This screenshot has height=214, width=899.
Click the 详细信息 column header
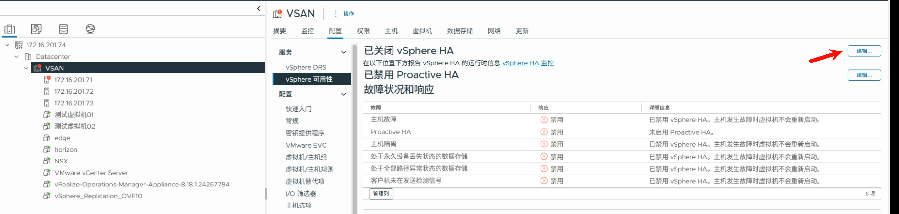pos(659,108)
